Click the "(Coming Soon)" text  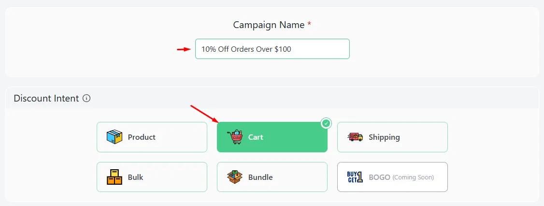click(413, 177)
